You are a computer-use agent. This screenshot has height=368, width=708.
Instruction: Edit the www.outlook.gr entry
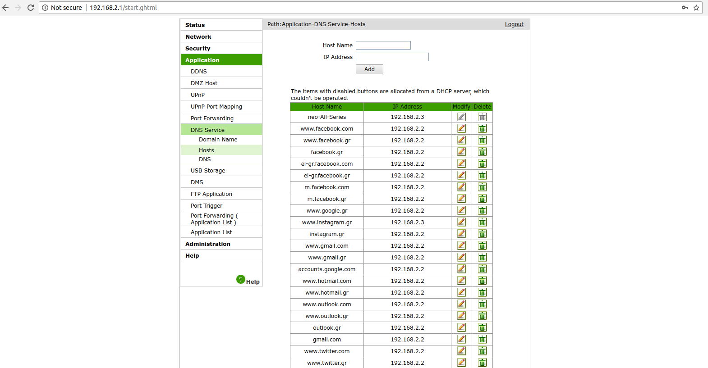[x=461, y=316]
